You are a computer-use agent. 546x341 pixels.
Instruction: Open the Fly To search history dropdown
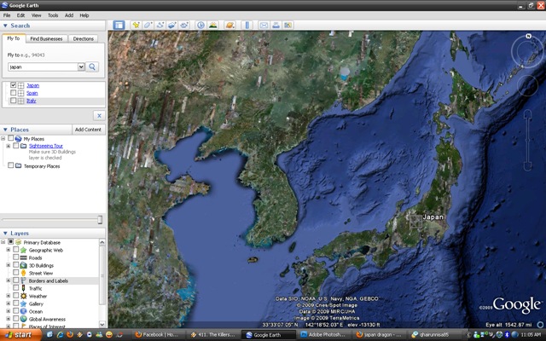point(81,66)
